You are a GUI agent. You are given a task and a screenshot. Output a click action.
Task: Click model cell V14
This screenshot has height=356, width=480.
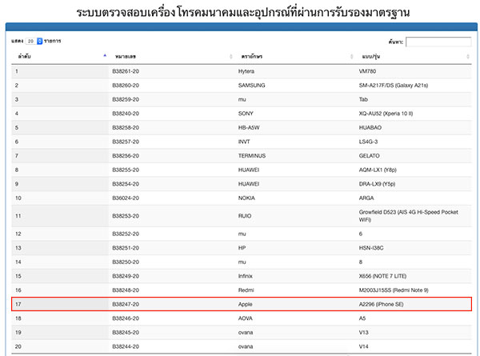point(364,346)
